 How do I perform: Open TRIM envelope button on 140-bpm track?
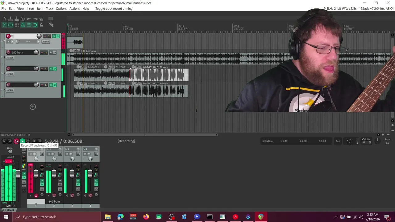10,58
